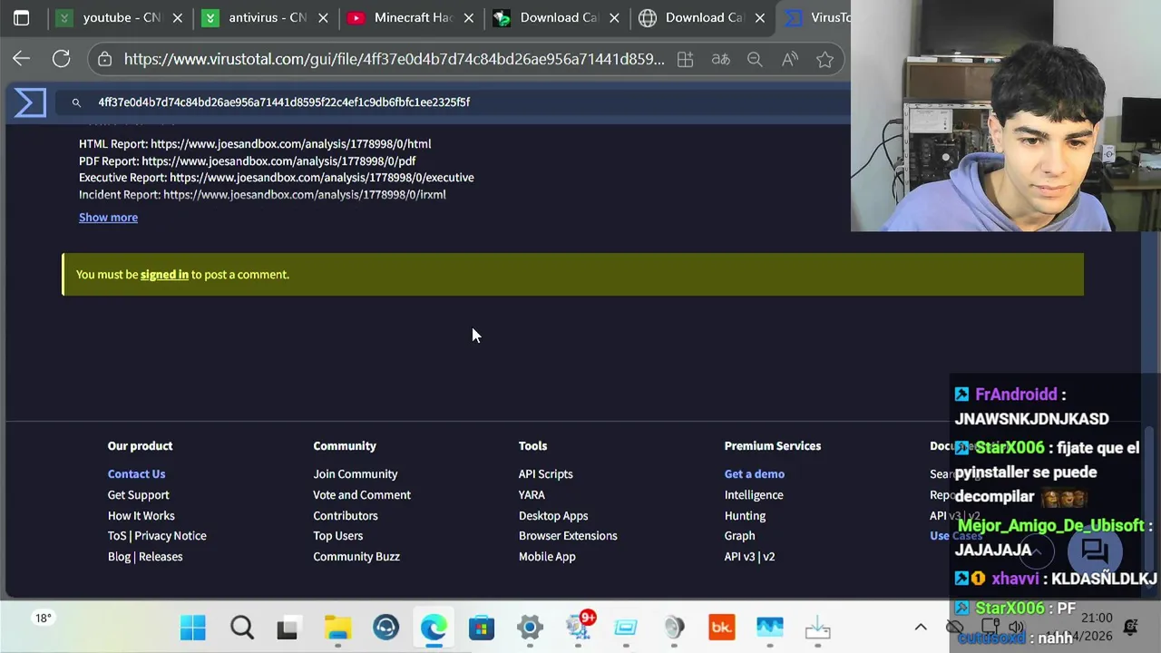
Task: Close the Minecraft Hack tab
Action: (469, 17)
